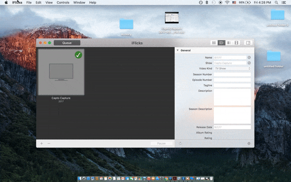Open Finder from the Dock
Viewport: 291px width, 182px height.
pyautogui.click(x=80, y=179)
